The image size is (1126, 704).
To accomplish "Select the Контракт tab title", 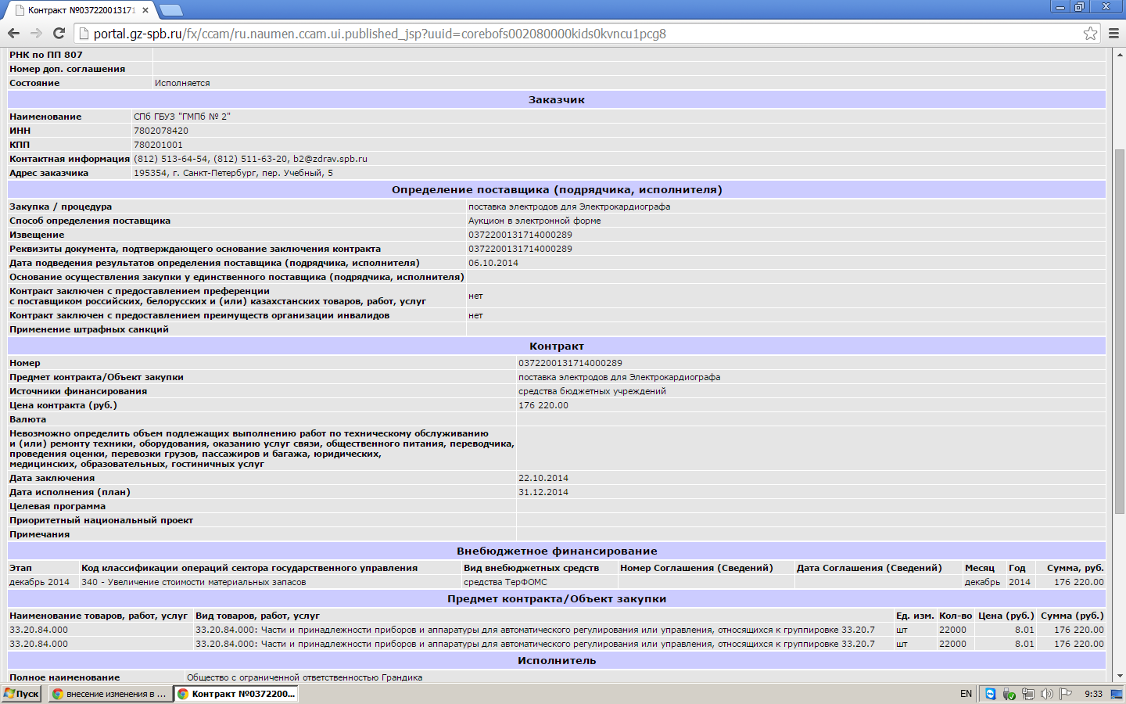I will 81,10.
